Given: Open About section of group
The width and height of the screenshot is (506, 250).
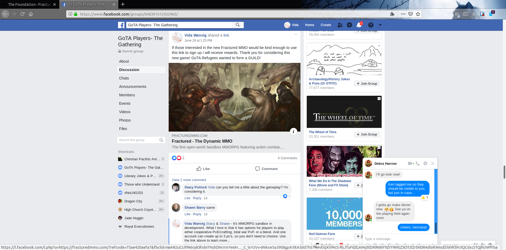Looking at the screenshot, I should click(x=124, y=61).
